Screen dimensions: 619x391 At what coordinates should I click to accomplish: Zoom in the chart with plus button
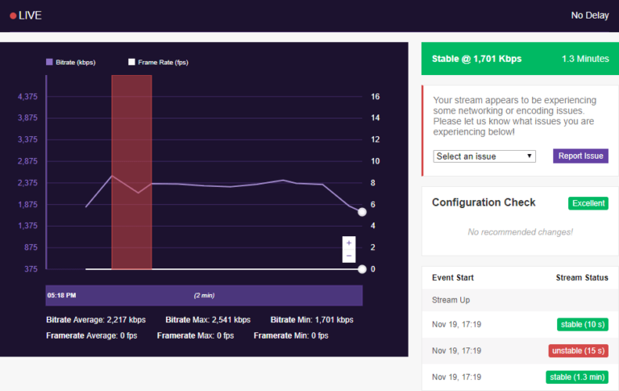click(x=348, y=242)
